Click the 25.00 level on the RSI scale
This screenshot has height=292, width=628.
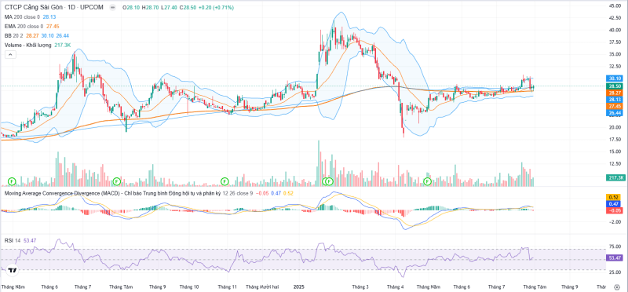[x=615, y=272]
